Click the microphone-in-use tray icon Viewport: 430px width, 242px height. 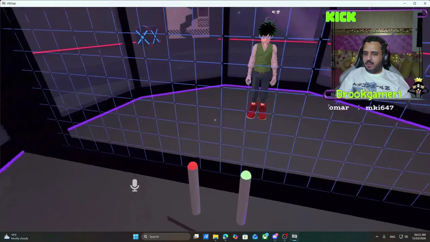point(384,237)
